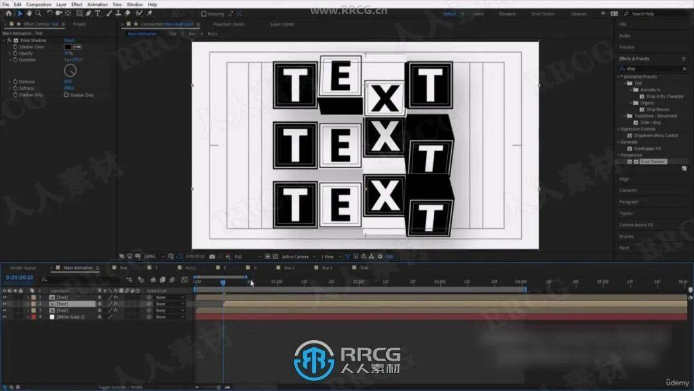Clear the Effects & Presets search with X

pos(684,68)
